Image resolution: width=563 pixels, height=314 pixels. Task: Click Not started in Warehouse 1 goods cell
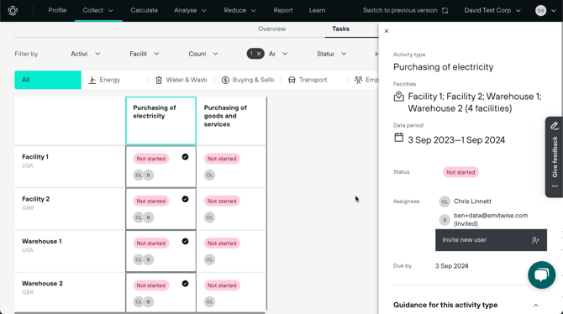(x=222, y=243)
